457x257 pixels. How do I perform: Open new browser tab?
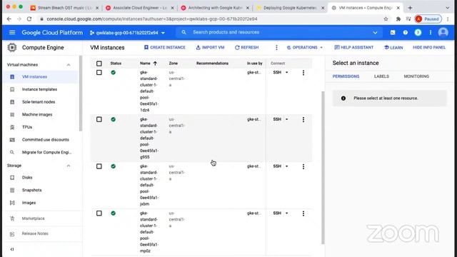tap(410, 8)
